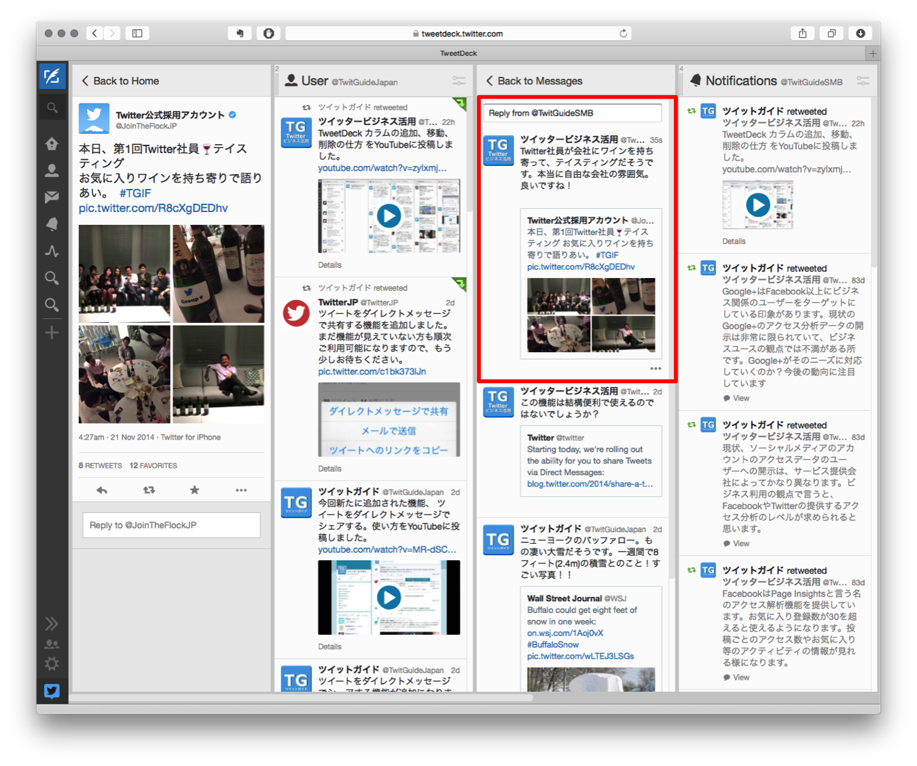917x766 pixels.
Task: Click the tweetdeck.twitter.com address bar
Action: 458,33
